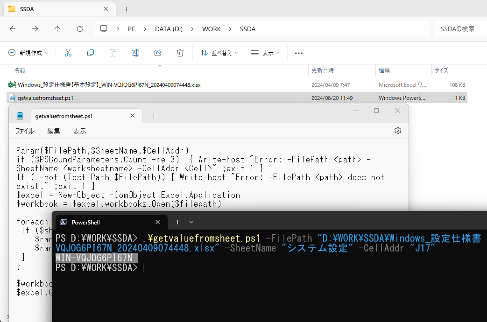487x322 pixels.
Task: Click the See more ellipsis in Explorer toolbar
Action: click(298, 52)
